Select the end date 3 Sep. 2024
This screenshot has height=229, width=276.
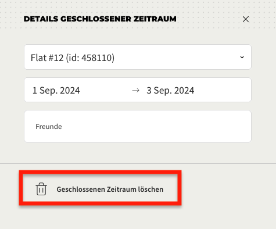pyautogui.click(x=170, y=90)
